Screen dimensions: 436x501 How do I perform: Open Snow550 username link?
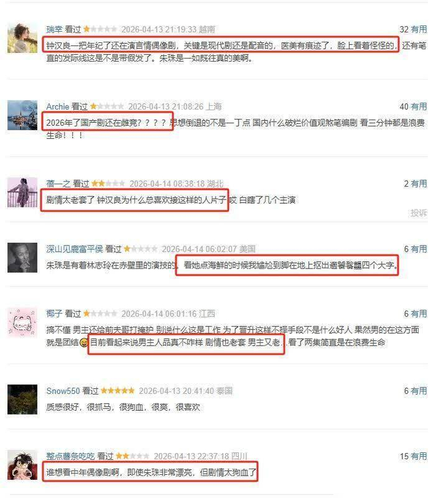coord(63,391)
